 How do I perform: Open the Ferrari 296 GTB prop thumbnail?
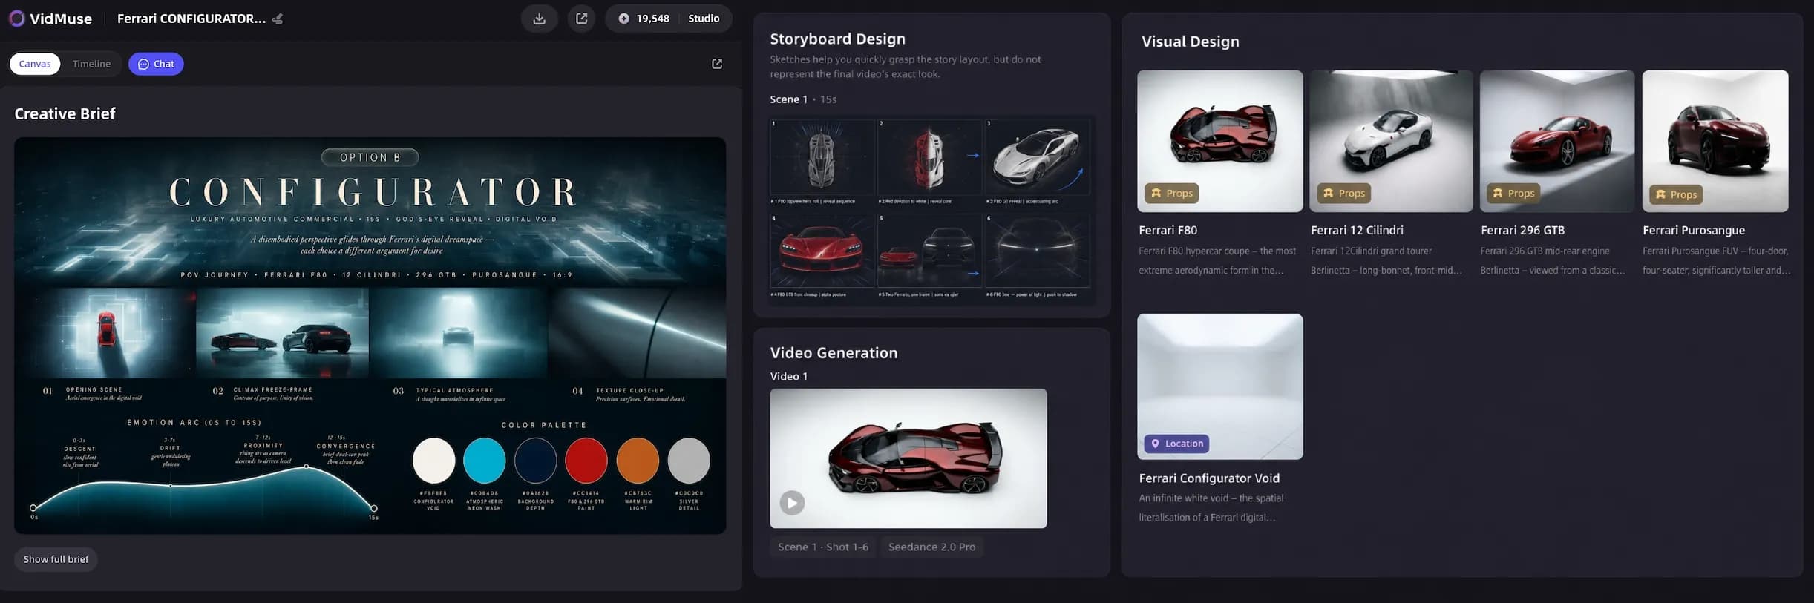(x=1556, y=141)
